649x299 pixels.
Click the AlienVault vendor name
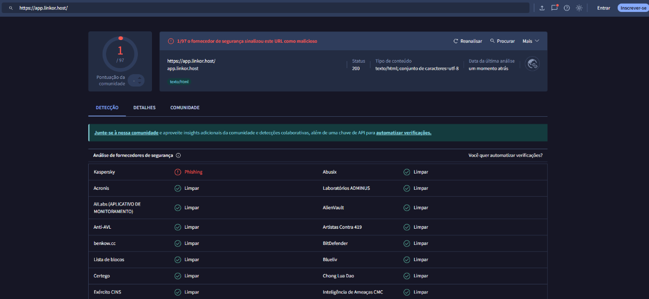[x=333, y=208]
